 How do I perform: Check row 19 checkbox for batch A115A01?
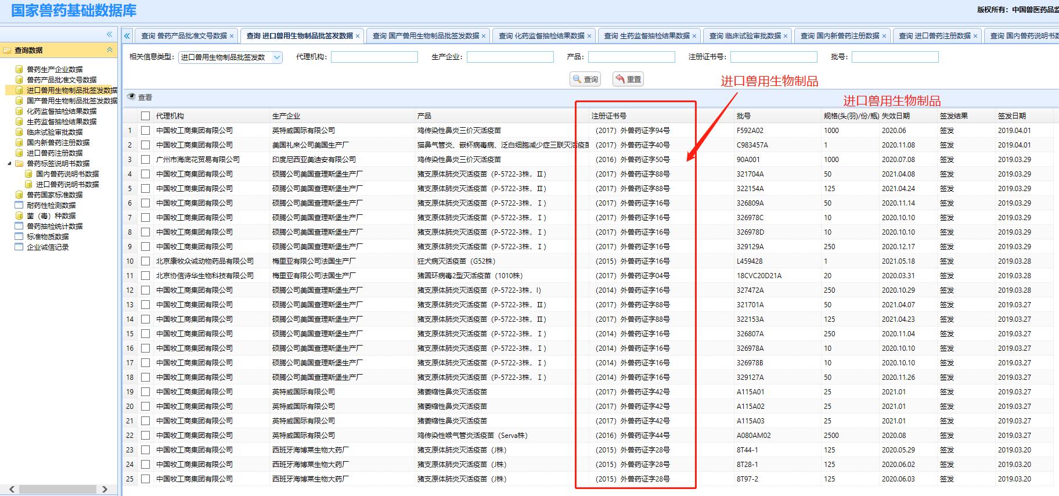point(145,391)
